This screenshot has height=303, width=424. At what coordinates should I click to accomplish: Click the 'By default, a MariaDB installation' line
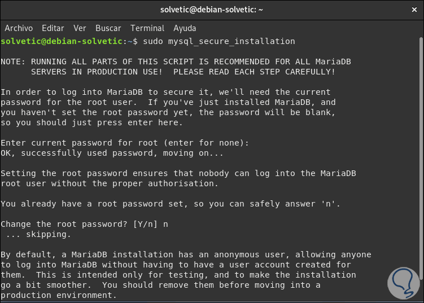coord(186,254)
